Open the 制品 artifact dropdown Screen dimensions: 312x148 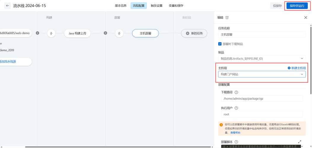262,58
